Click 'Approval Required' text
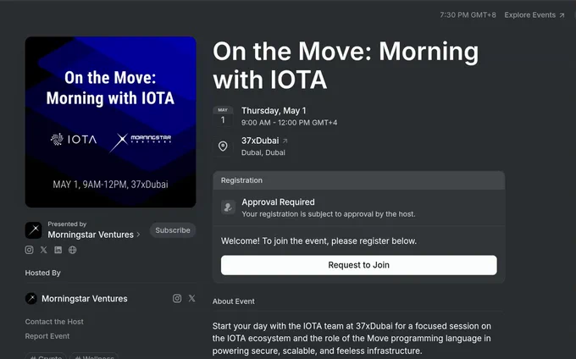Viewport: 576px width, 359px height. point(278,202)
